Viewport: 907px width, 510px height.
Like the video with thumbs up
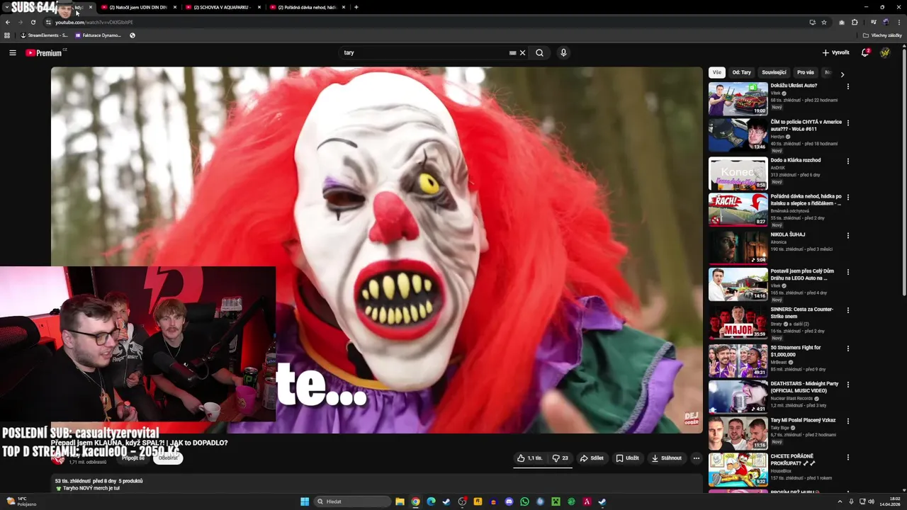530,458
